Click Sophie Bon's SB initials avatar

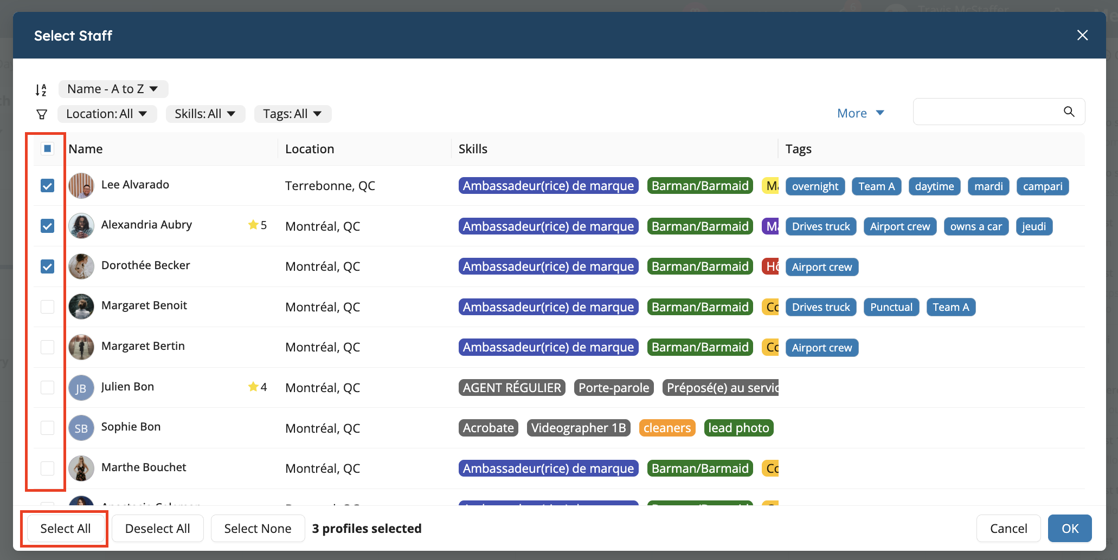pyautogui.click(x=81, y=428)
